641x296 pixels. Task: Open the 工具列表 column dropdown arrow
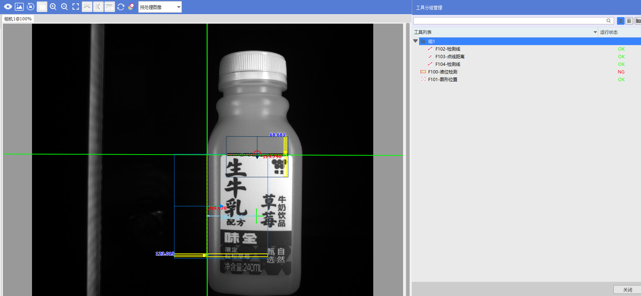click(595, 32)
